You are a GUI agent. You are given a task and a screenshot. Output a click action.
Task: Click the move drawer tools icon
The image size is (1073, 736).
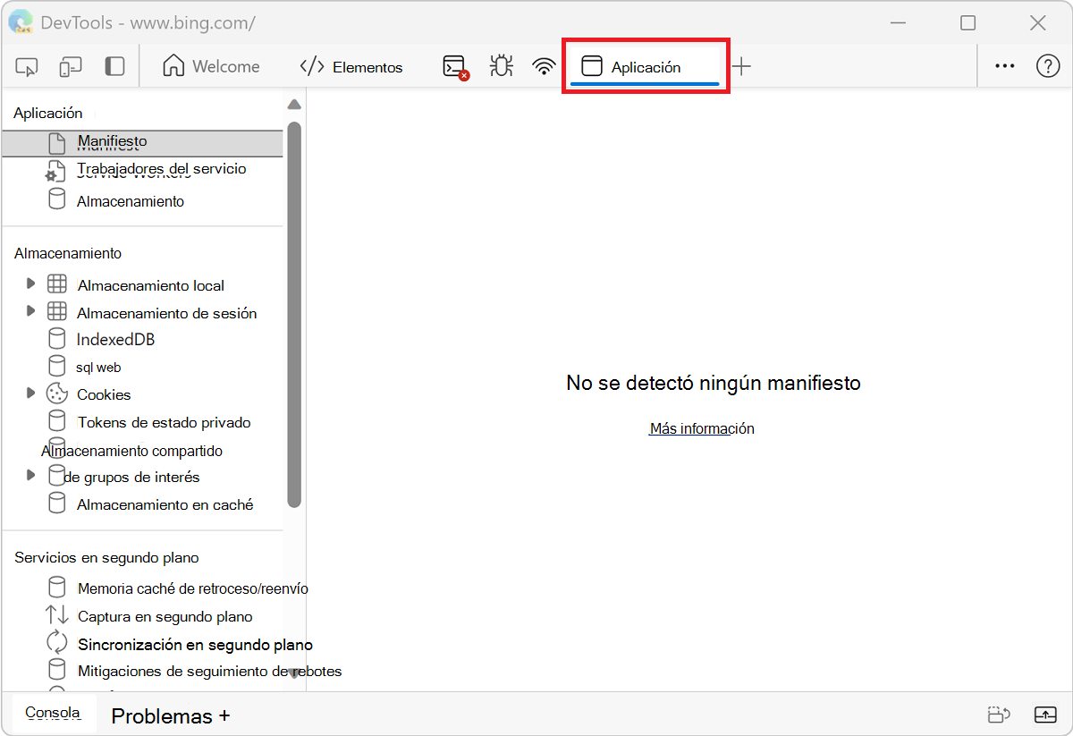click(999, 715)
